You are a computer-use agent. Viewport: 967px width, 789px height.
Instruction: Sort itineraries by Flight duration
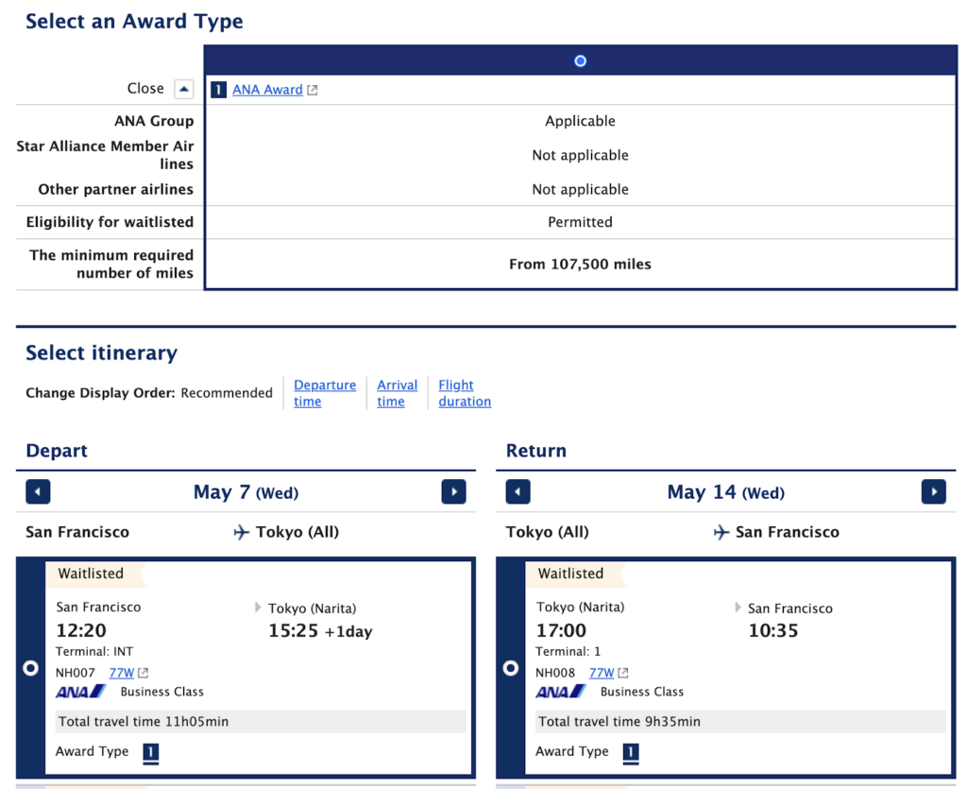pyautogui.click(x=465, y=393)
